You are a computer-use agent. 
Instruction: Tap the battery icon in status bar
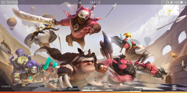[183, 2]
